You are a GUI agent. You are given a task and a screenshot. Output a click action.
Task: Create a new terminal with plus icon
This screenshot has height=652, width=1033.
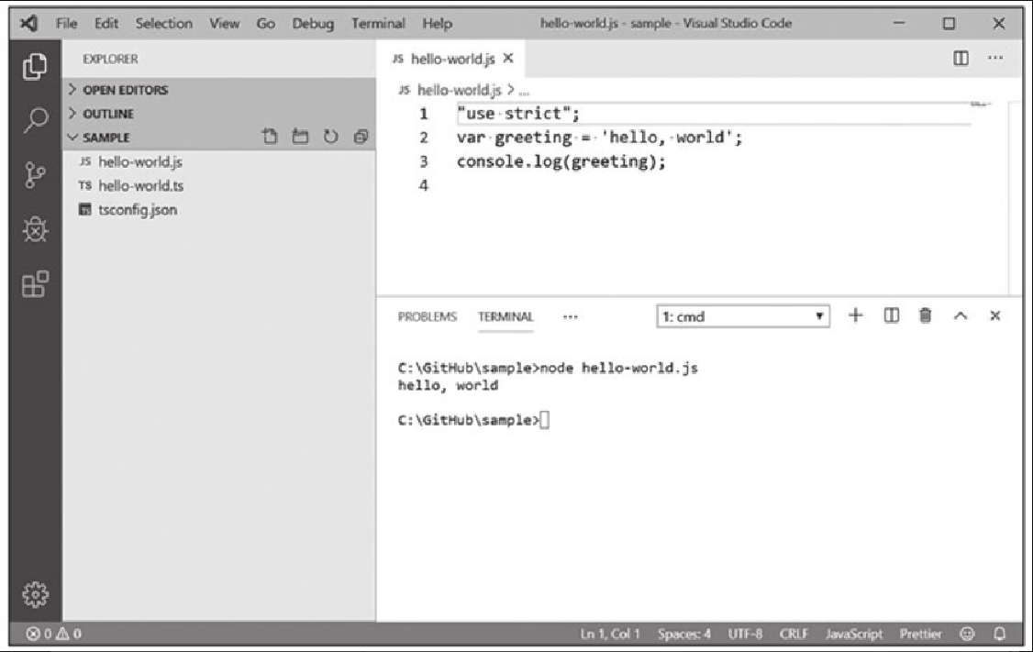click(x=855, y=315)
